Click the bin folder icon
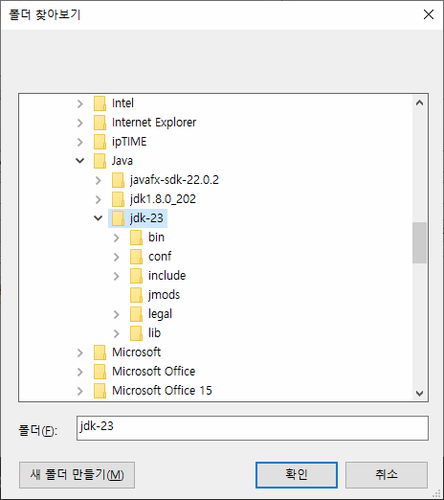The image size is (444, 500). click(136, 238)
